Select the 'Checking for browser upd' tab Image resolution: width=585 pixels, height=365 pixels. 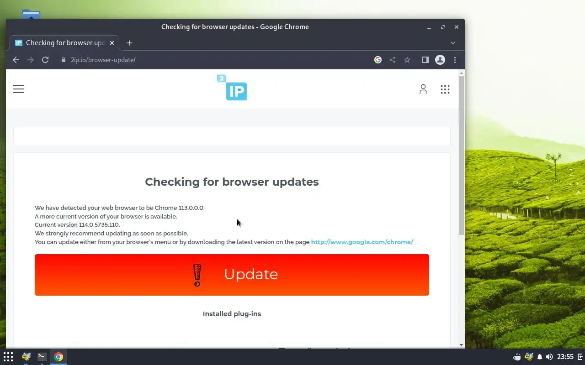64,43
